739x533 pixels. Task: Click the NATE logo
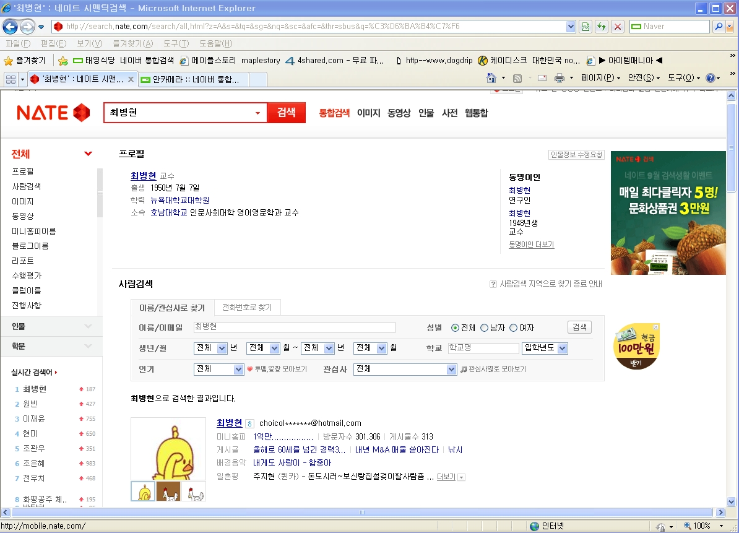pos(53,113)
